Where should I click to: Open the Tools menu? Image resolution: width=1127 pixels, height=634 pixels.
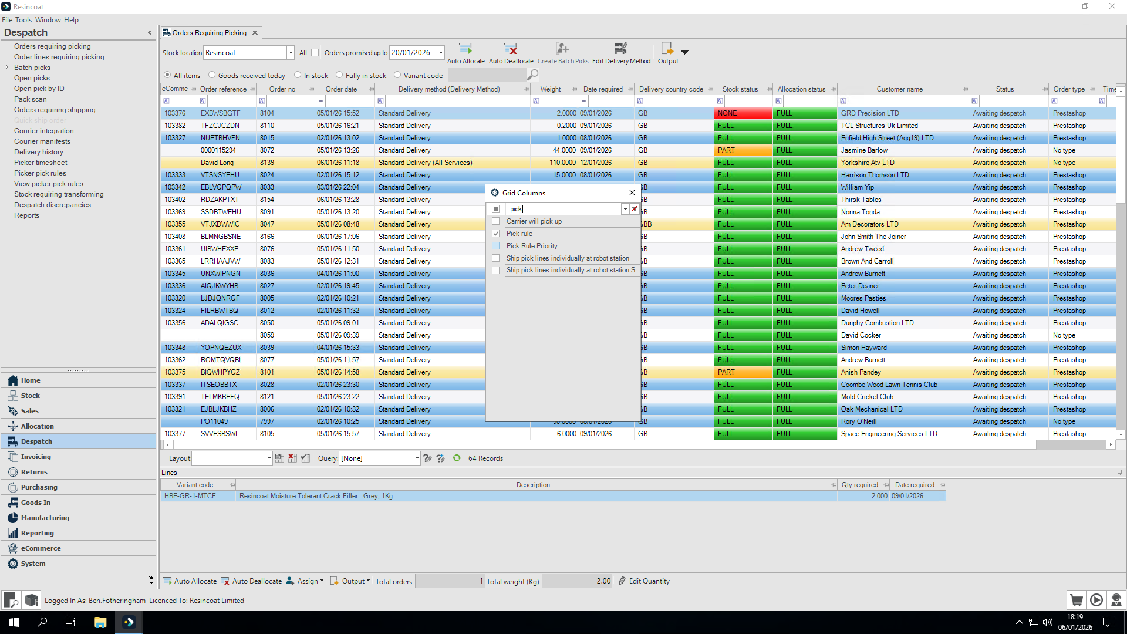tap(23, 20)
